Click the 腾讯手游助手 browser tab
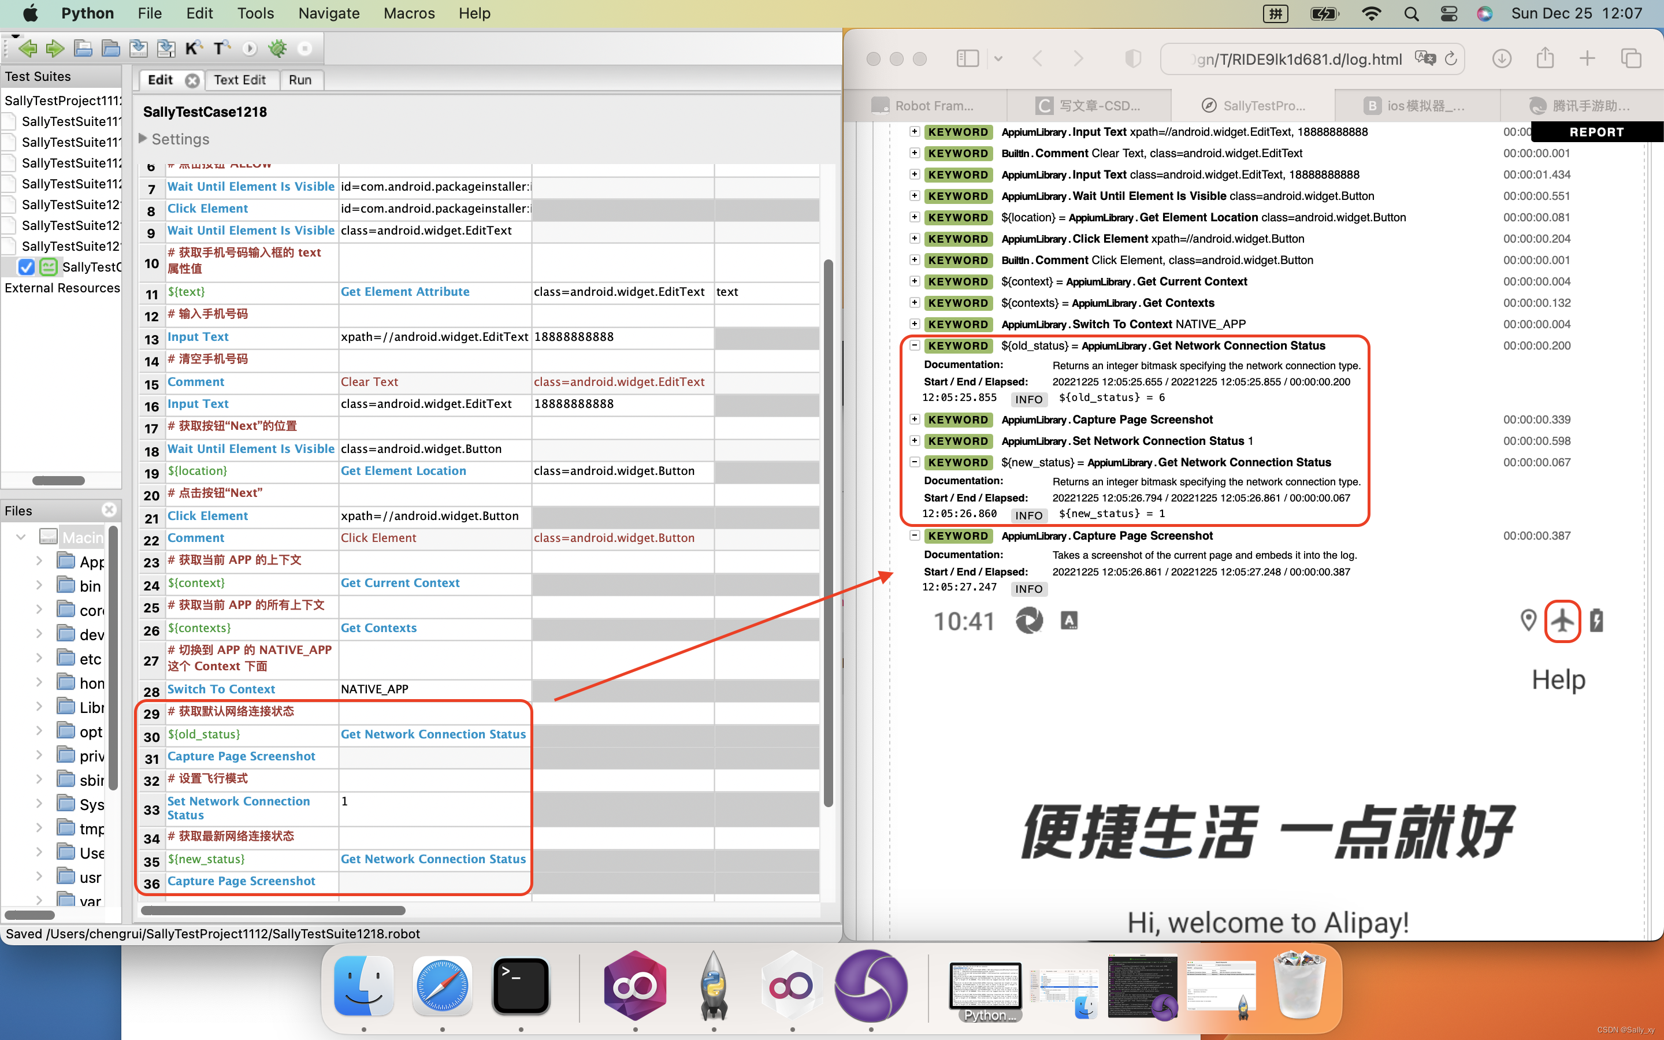 click(x=1579, y=105)
